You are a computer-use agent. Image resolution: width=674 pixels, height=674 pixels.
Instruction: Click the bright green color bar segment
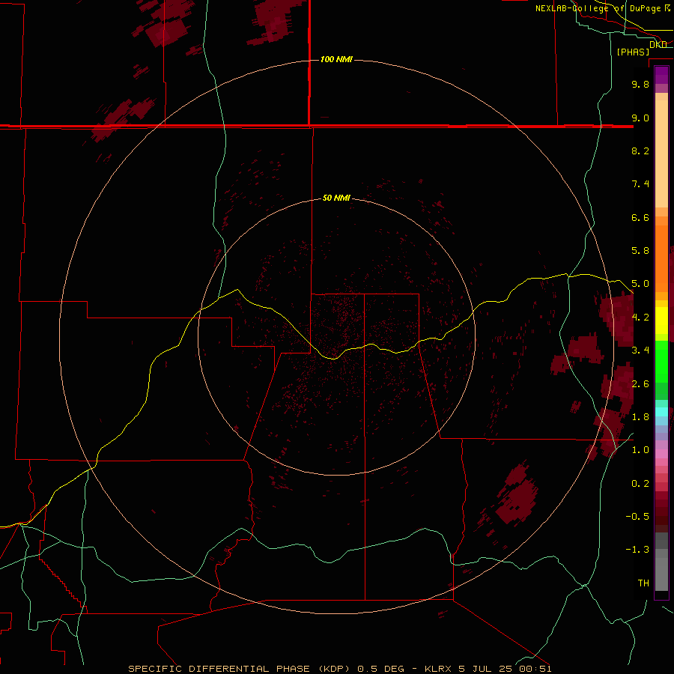pyautogui.click(x=661, y=361)
